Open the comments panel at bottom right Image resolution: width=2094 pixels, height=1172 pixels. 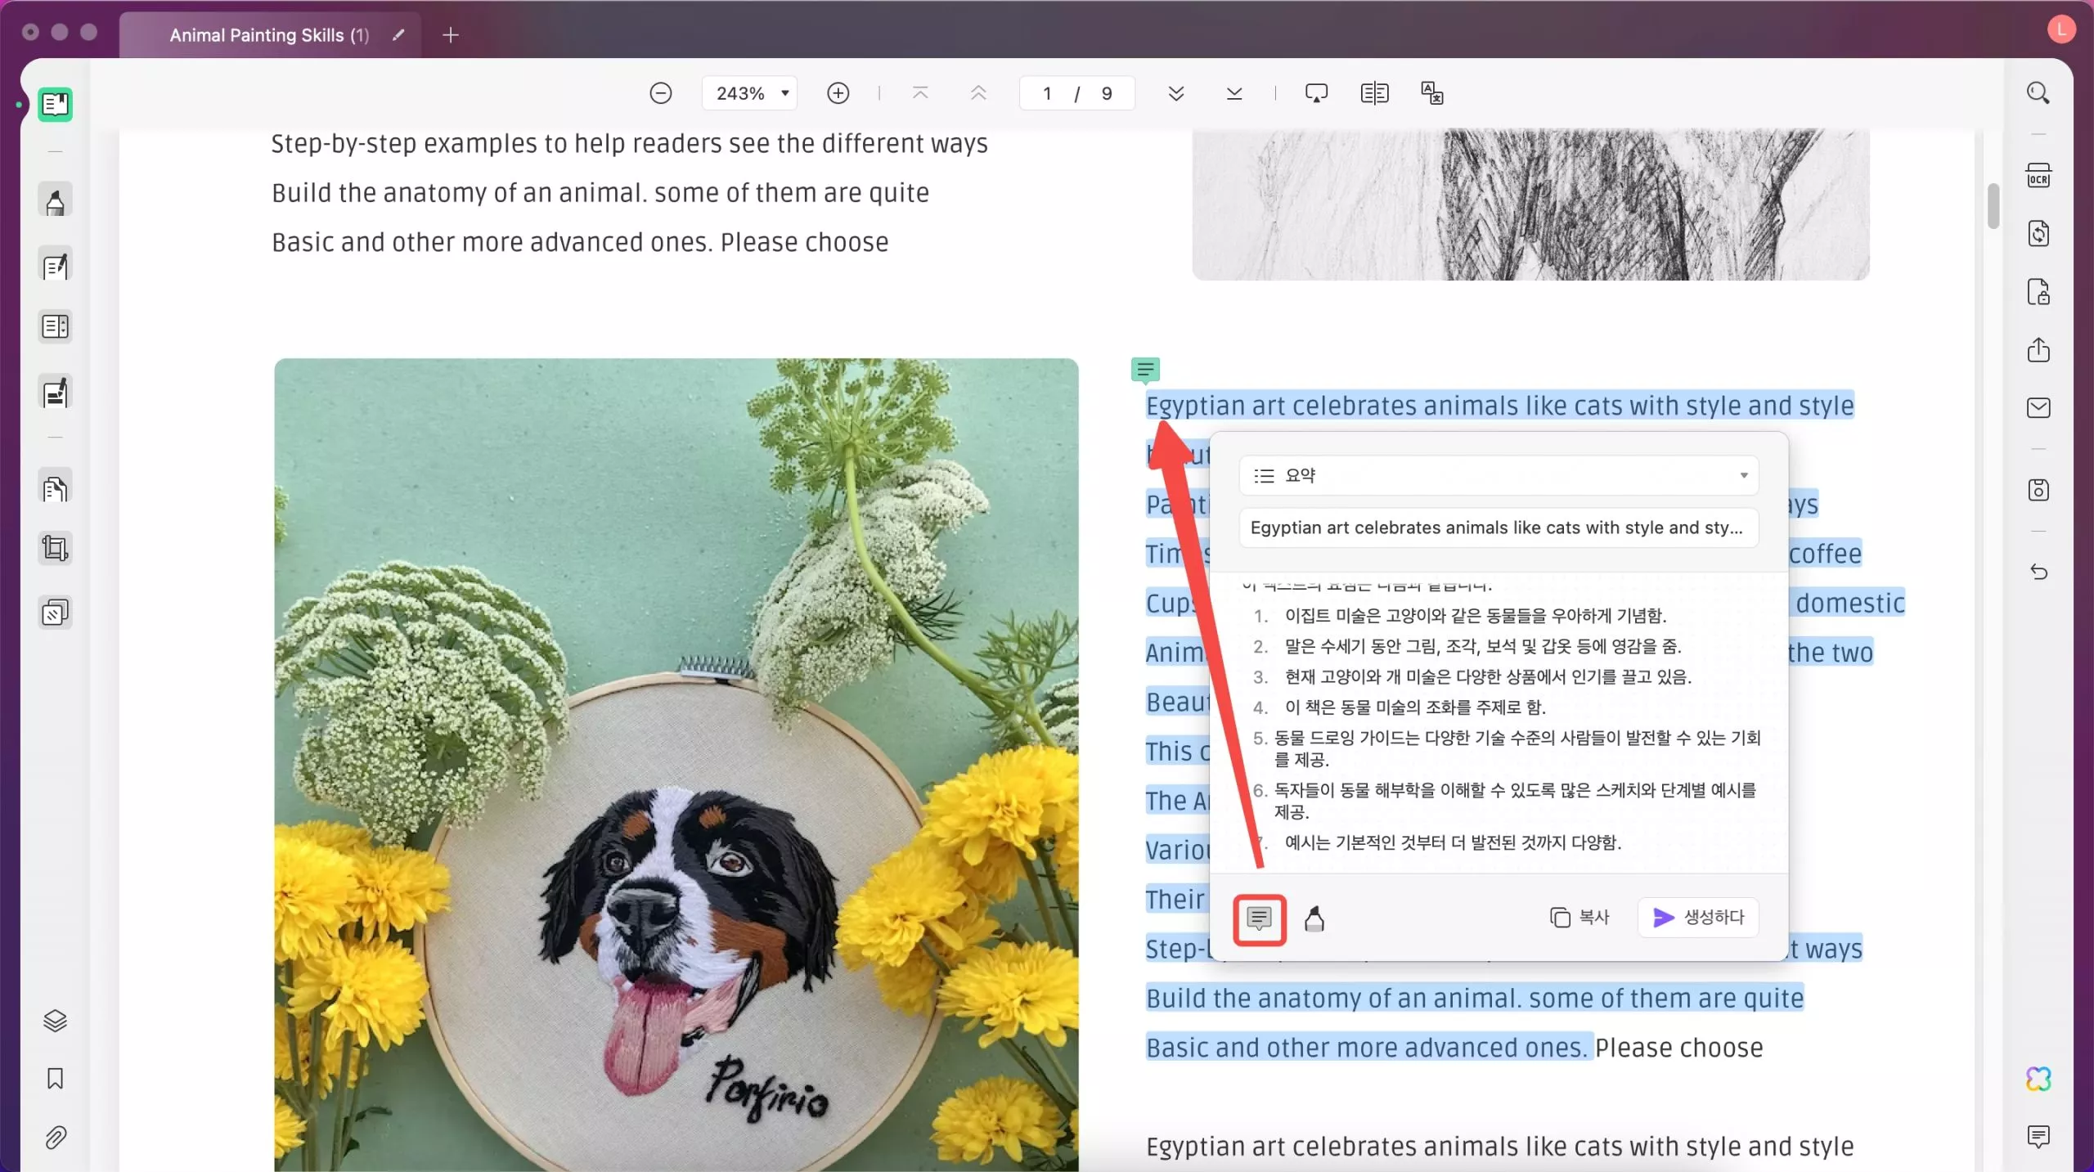(x=2038, y=1136)
